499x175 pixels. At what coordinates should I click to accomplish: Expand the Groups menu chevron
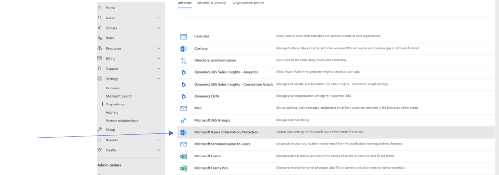pyautogui.click(x=159, y=28)
